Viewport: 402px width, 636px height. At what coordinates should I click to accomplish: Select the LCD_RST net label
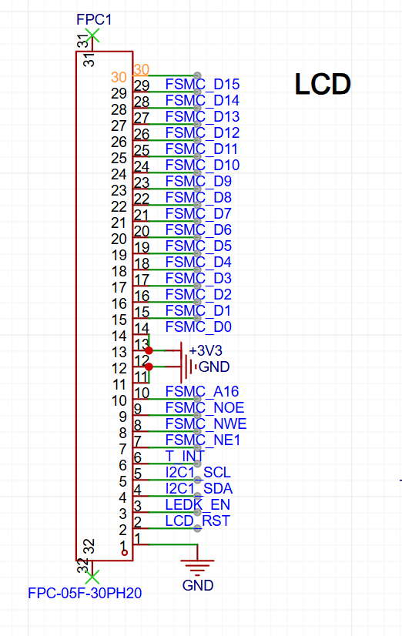198,521
